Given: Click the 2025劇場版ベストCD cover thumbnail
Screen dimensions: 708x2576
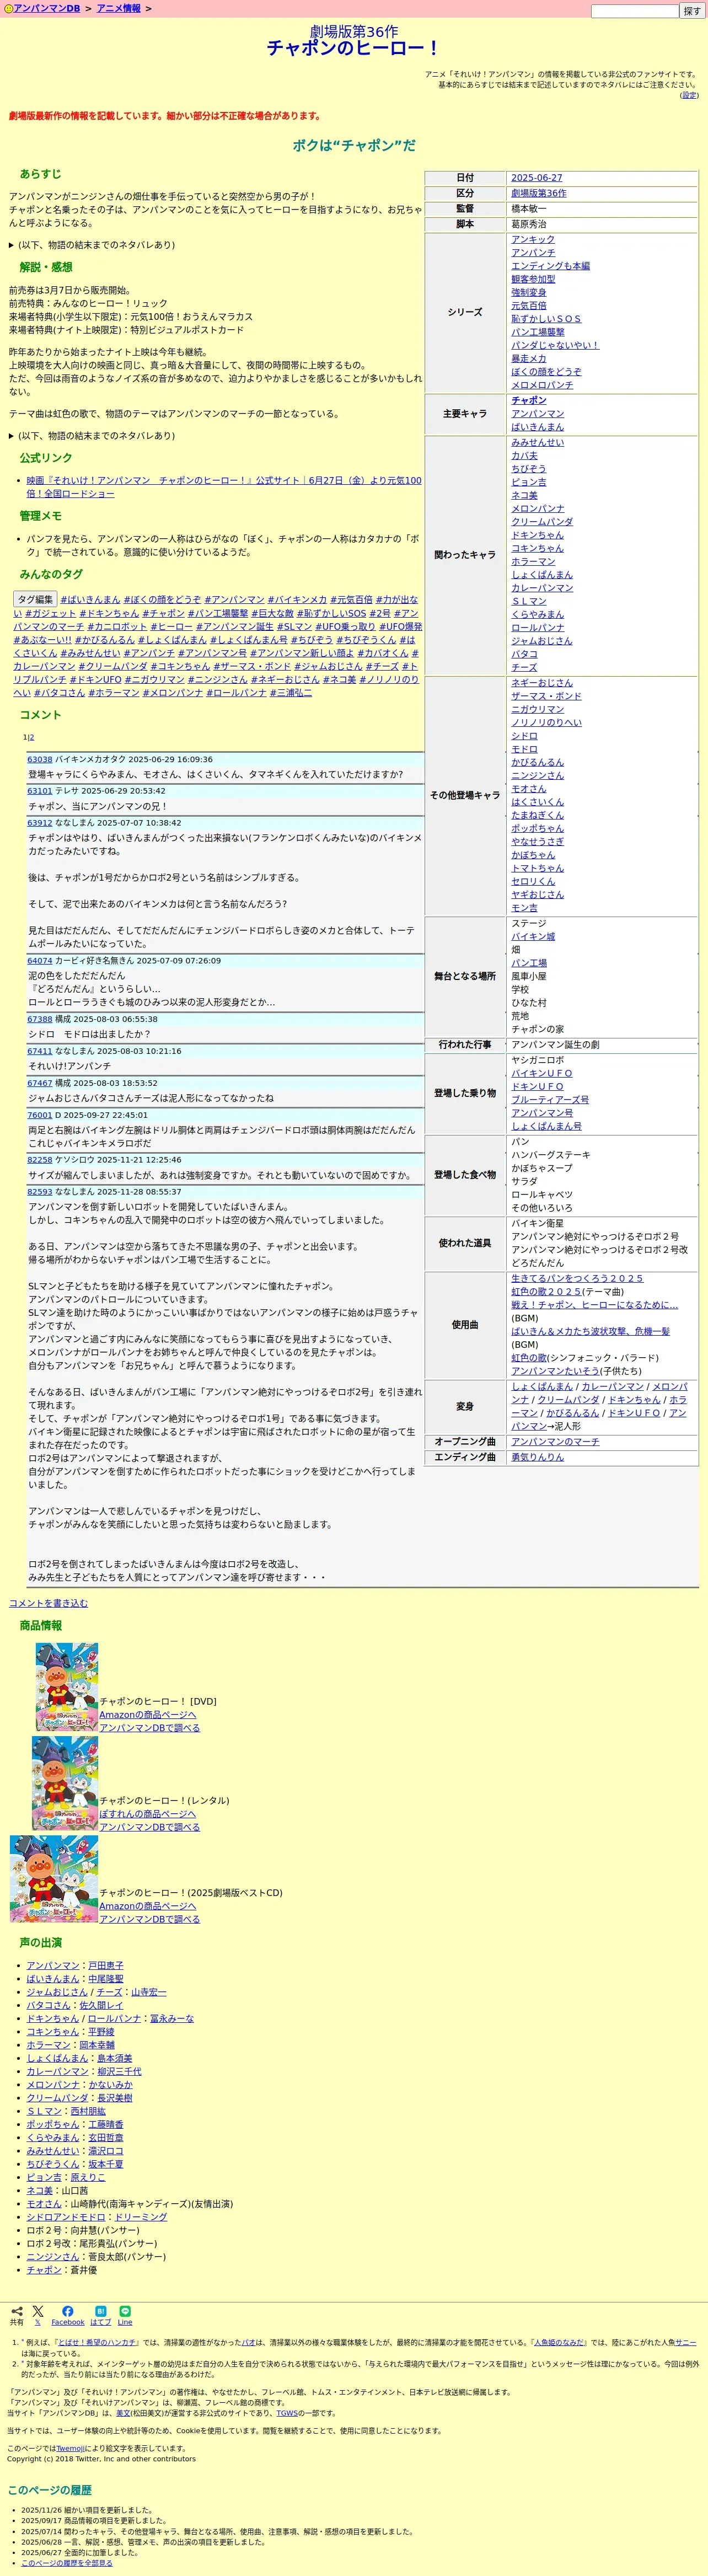Looking at the screenshot, I should coord(54,1880).
